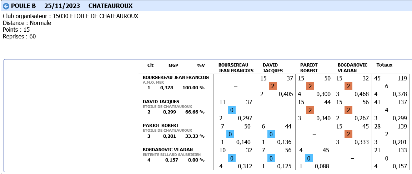Viewport: 412px width, 174px height.
Task: Click the 0,297 average value
Action: [245, 118]
